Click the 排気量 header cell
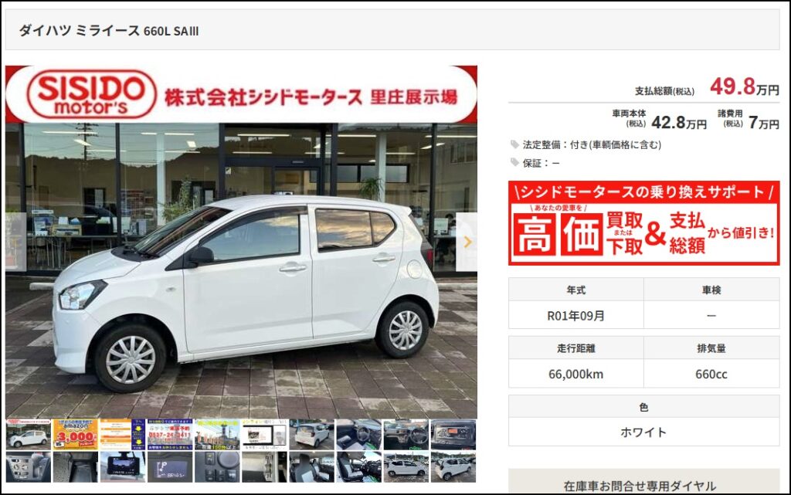Image resolution: width=791 pixels, height=495 pixels. point(711,348)
